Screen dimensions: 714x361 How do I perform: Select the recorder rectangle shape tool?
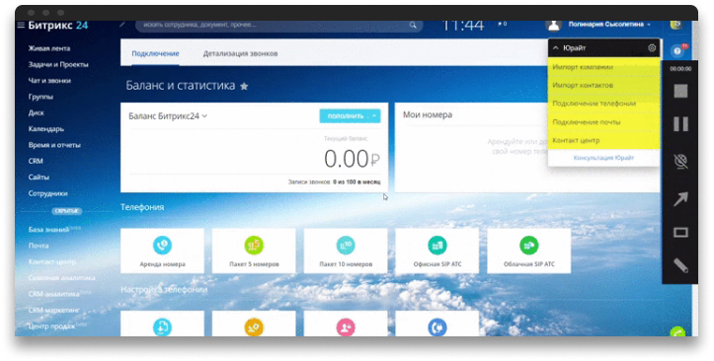click(x=680, y=233)
